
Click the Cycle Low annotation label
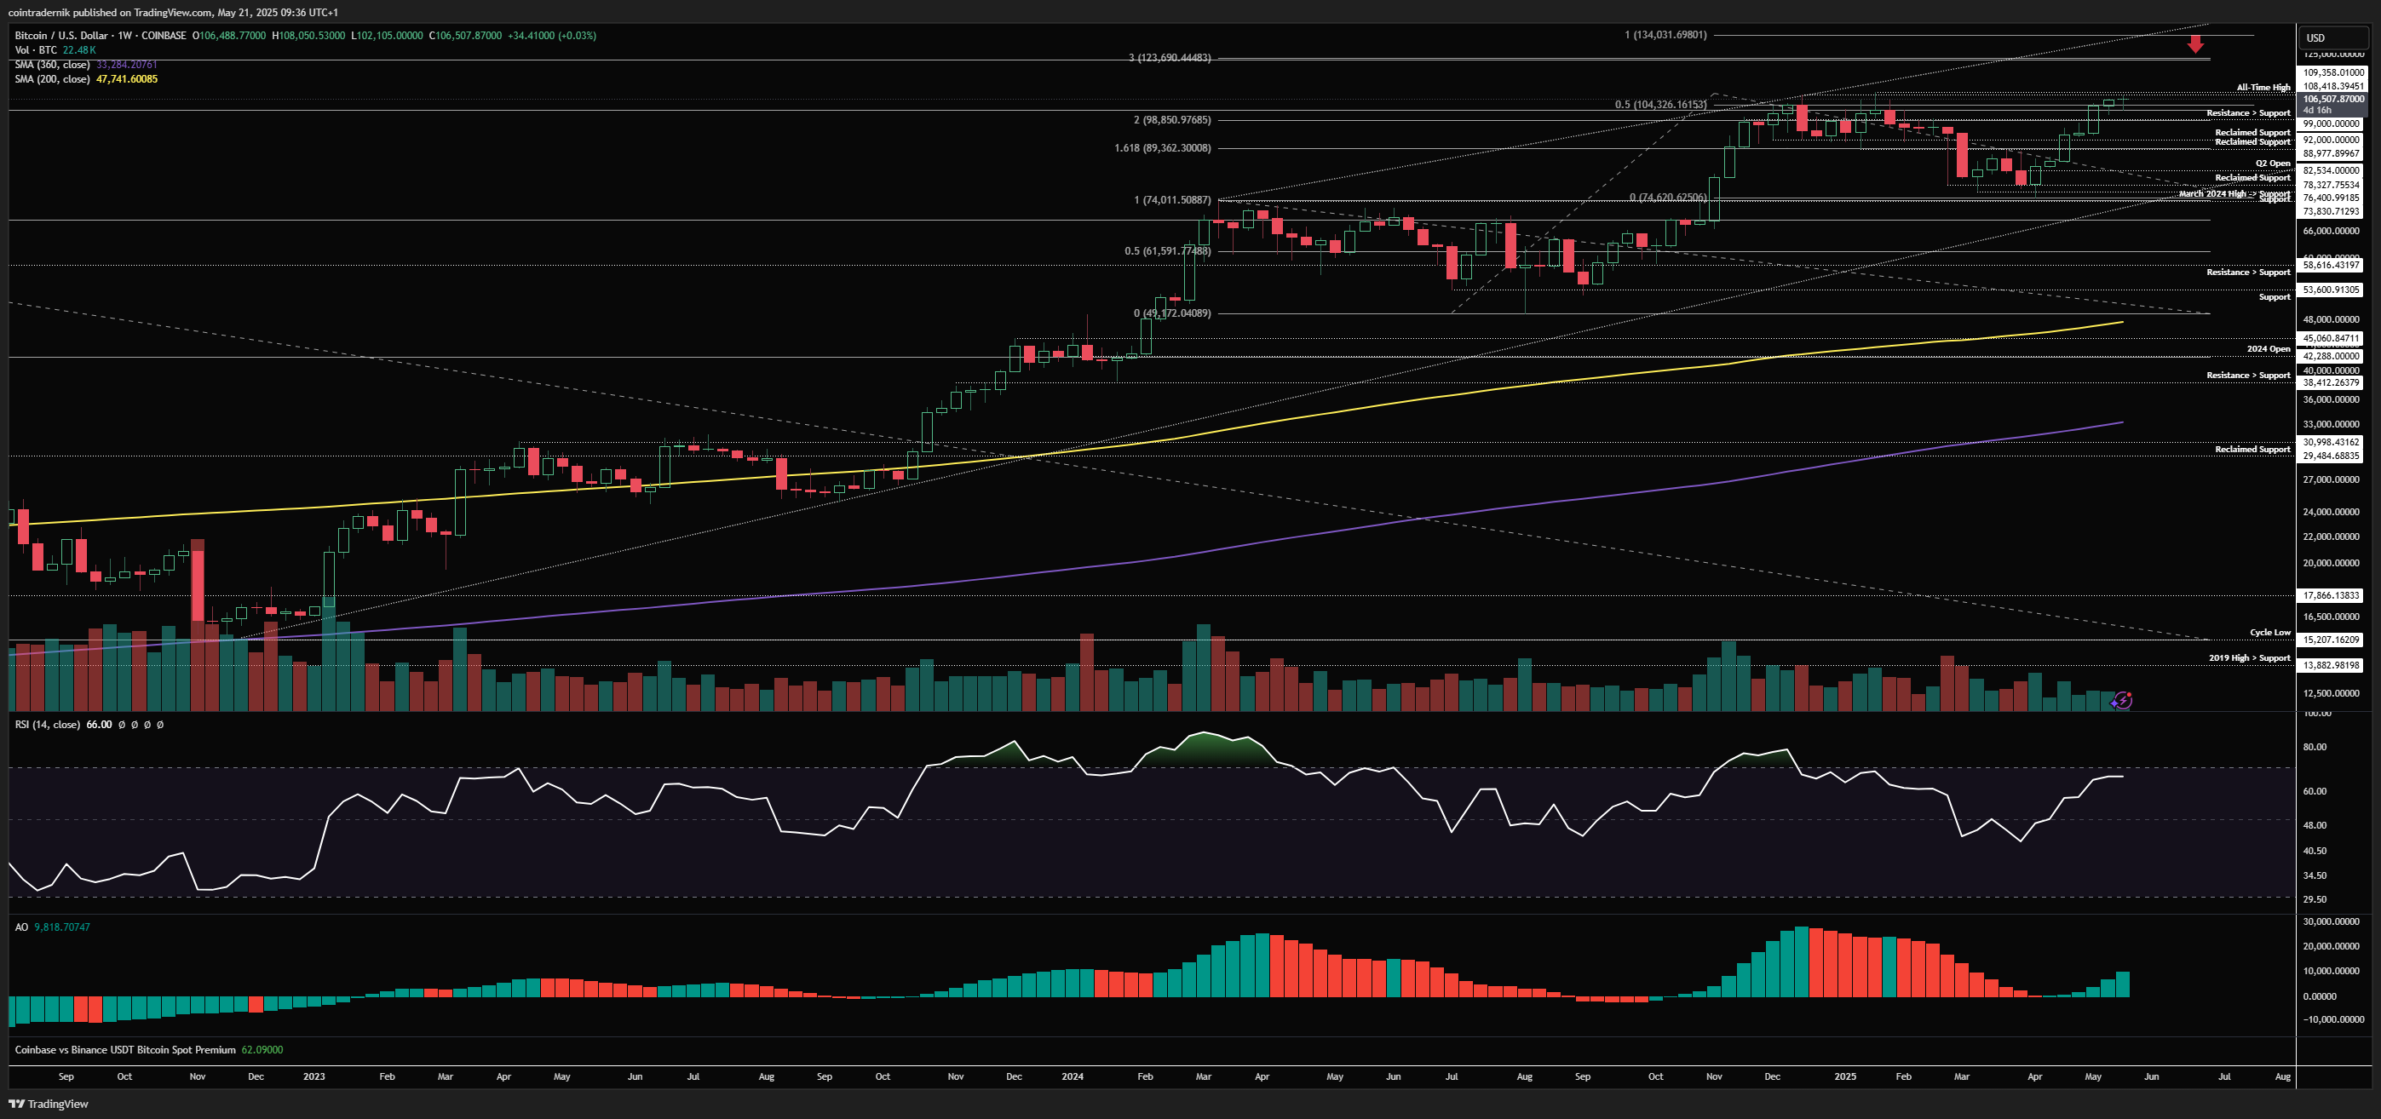(x=2269, y=633)
